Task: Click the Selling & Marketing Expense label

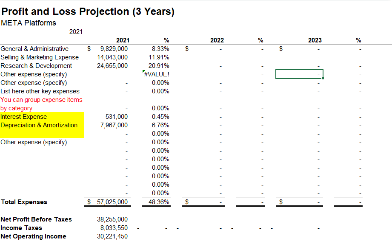Action: pos(40,57)
